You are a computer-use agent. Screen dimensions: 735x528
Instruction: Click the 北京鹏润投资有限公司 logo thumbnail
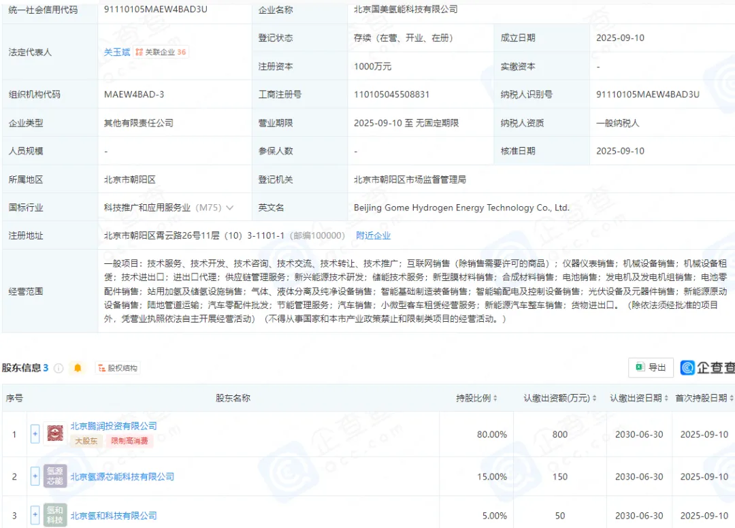pyautogui.click(x=55, y=433)
